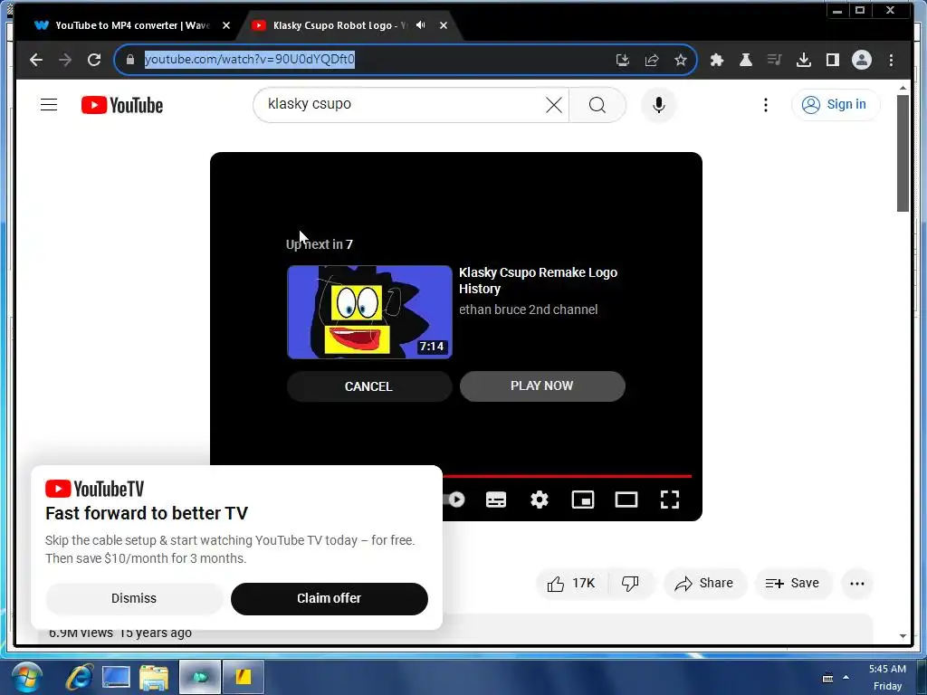Image resolution: width=927 pixels, height=695 pixels.
Task: Click the Share button
Action: pyautogui.click(x=705, y=584)
